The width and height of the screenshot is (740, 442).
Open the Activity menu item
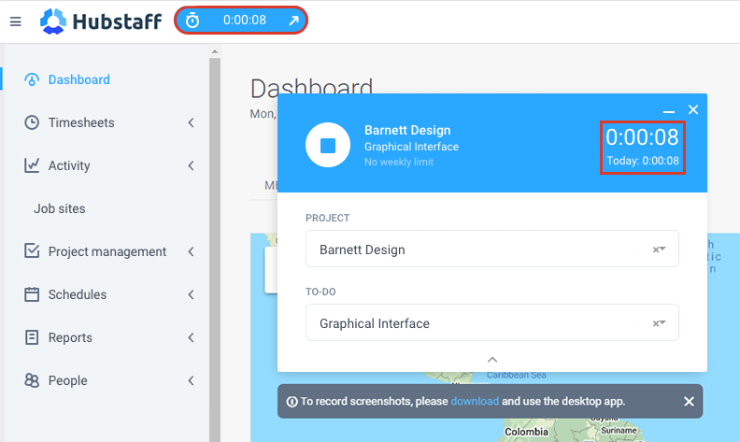pyautogui.click(x=69, y=165)
